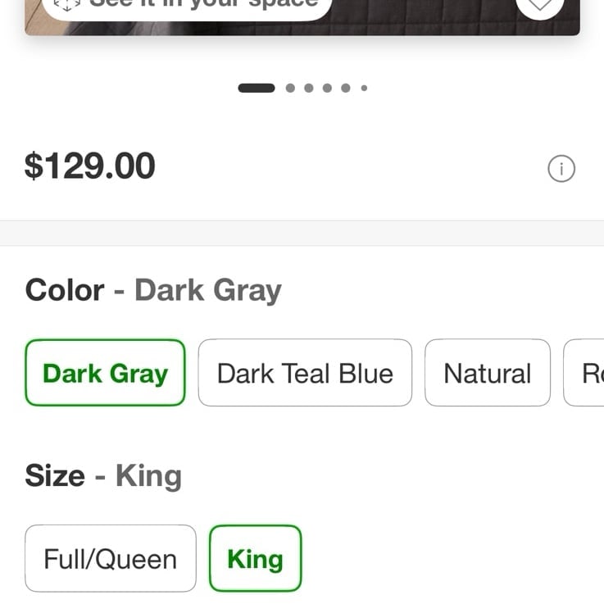Select the Dark Teal Blue color

(305, 373)
